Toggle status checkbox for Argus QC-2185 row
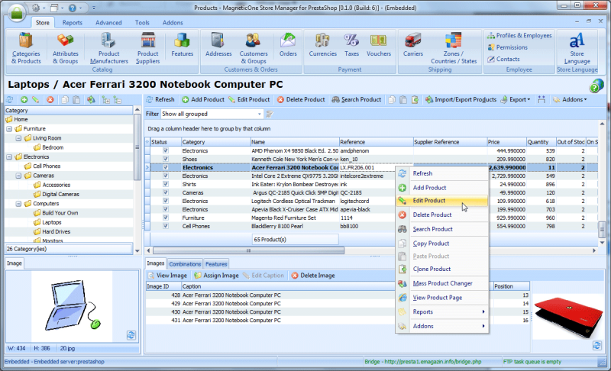This screenshot has height=371, width=611. pos(166,192)
